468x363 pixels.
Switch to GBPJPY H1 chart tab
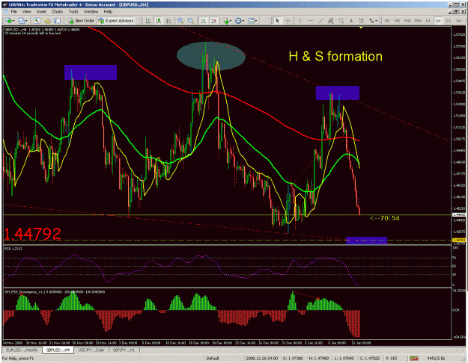[x=124, y=350]
